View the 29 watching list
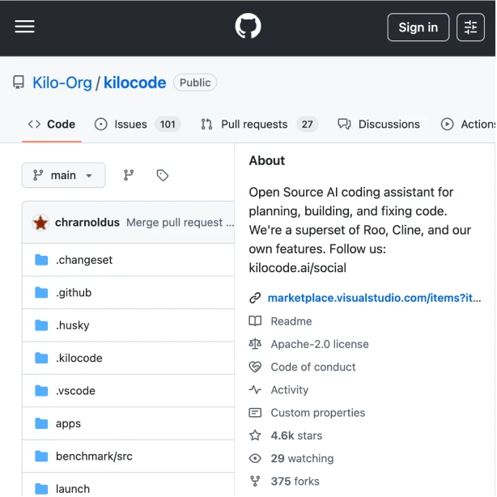This screenshot has width=497, height=497. pyautogui.click(x=302, y=458)
